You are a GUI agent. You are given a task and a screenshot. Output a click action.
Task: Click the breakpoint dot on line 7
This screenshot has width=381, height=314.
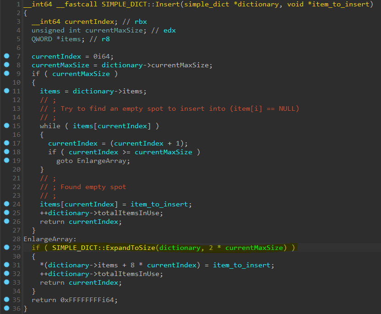[x=6, y=56]
